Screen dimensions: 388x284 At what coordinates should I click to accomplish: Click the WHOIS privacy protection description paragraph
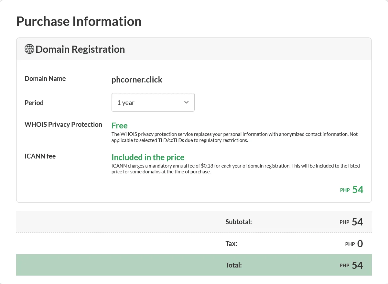[235, 137]
